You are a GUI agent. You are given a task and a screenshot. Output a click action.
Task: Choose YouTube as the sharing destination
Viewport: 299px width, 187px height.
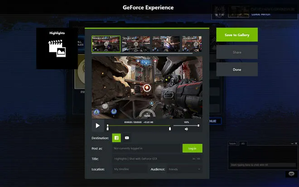point(127,138)
